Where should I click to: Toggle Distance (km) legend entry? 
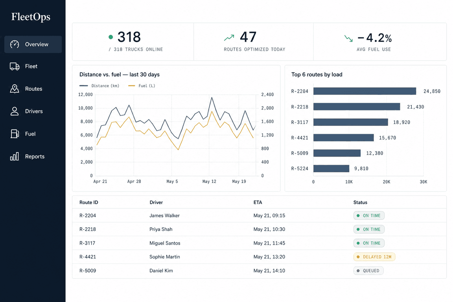coord(99,86)
